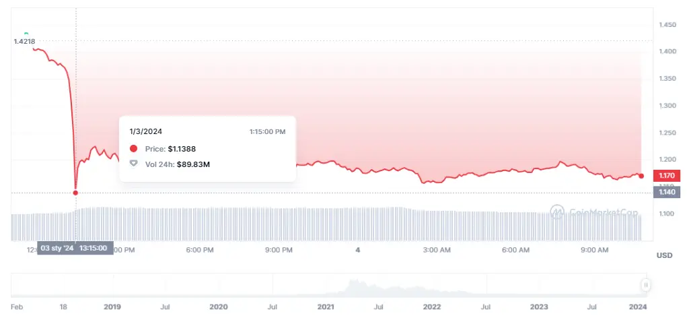
Task: Click the 9:00 PM time axis label
Action: 279,250
